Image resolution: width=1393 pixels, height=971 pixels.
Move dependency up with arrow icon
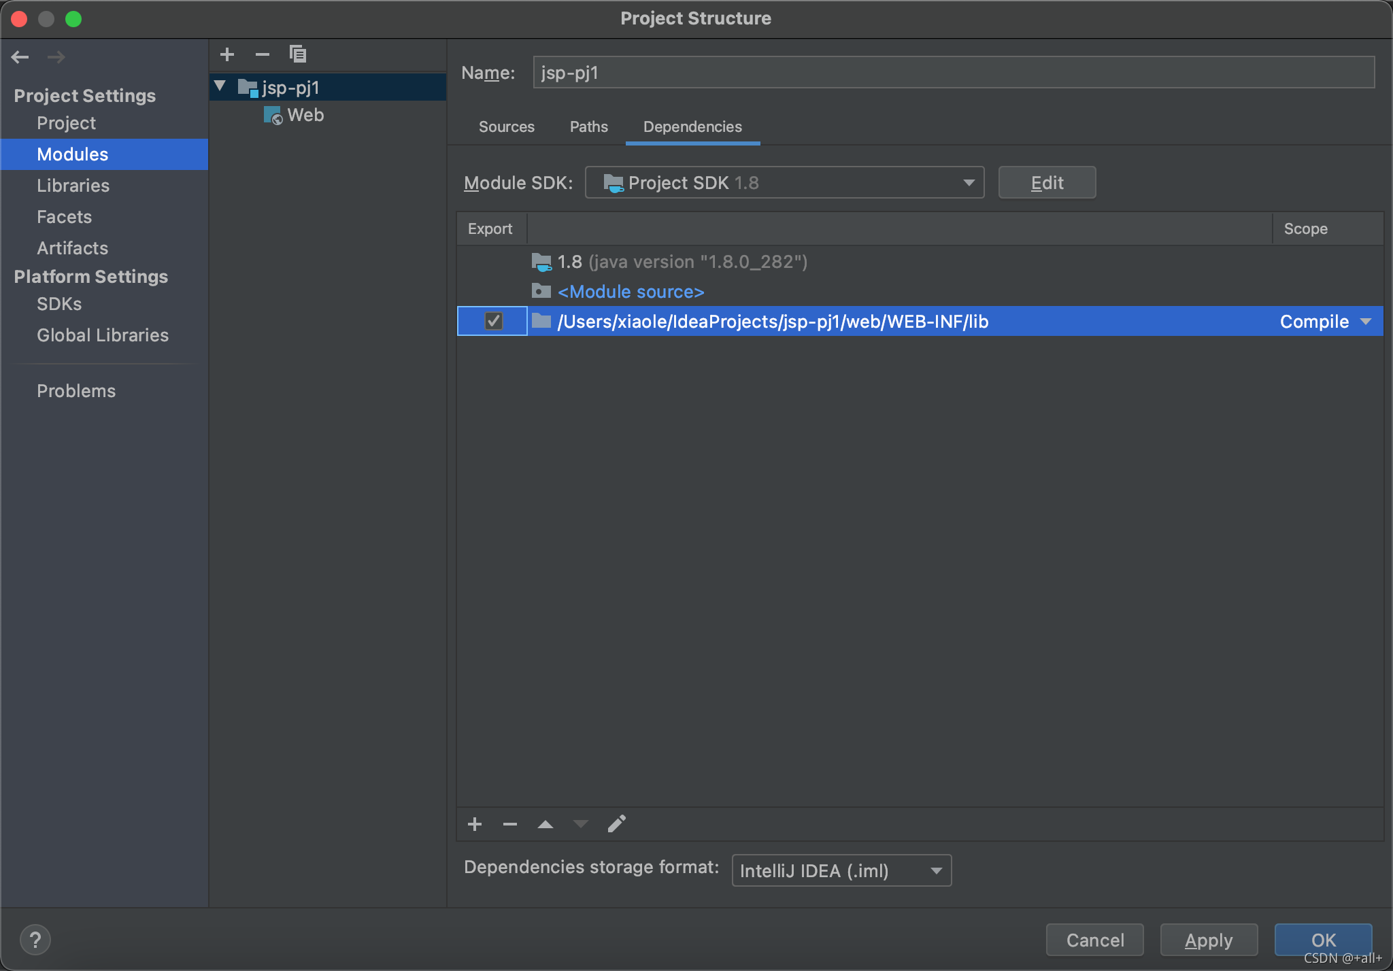[x=546, y=824]
